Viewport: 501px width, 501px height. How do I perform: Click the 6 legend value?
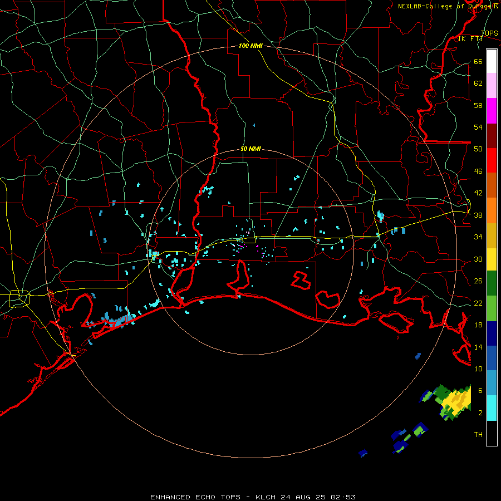coord(480,390)
